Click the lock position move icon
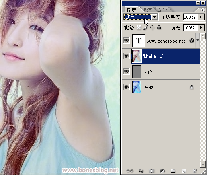 (152, 27)
